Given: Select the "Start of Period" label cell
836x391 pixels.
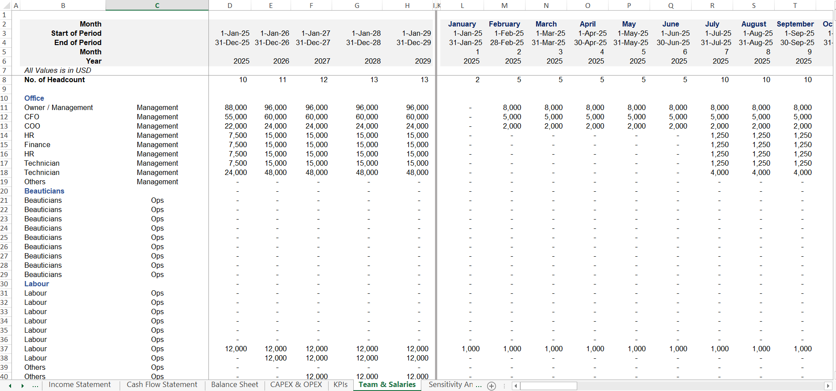Looking at the screenshot, I should [x=76, y=34].
